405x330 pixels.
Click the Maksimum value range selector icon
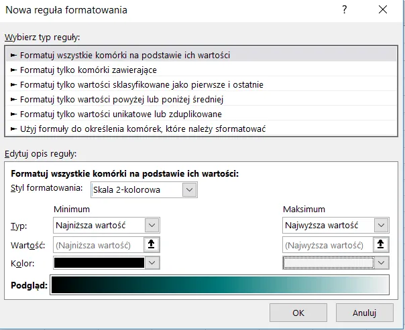[x=381, y=244]
